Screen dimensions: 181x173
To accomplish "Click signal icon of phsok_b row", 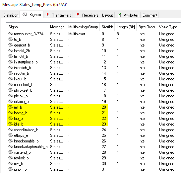I will tap(11, 96).
